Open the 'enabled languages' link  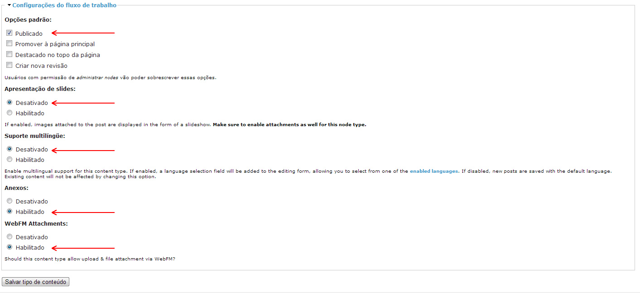click(433, 171)
